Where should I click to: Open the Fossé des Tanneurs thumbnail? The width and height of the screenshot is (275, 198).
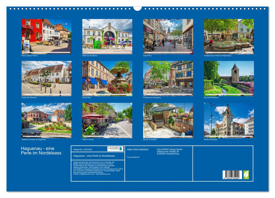(x=46, y=79)
